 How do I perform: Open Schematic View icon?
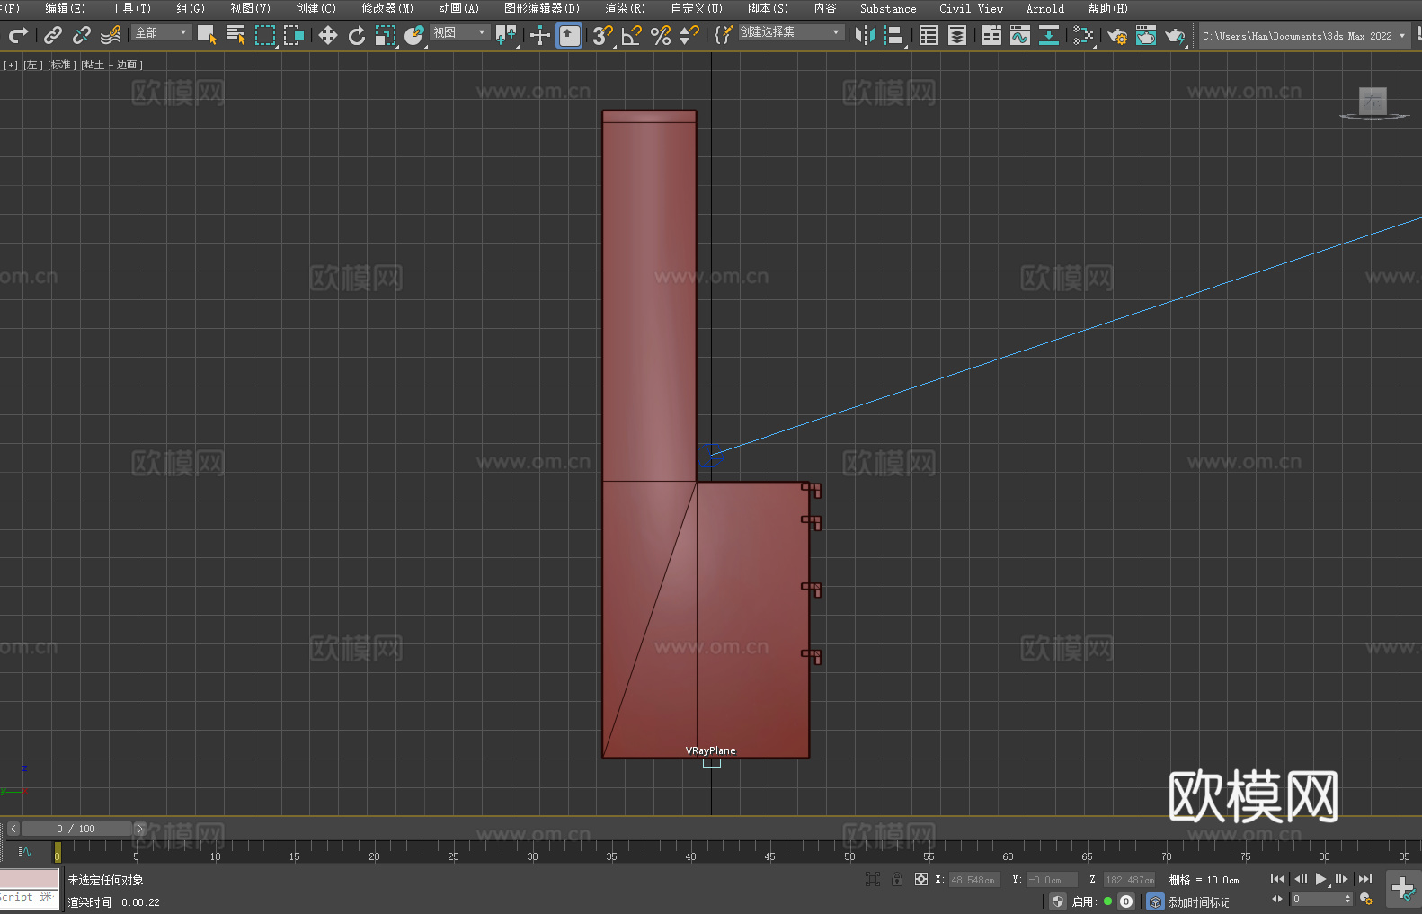[x=1083, y=35]
